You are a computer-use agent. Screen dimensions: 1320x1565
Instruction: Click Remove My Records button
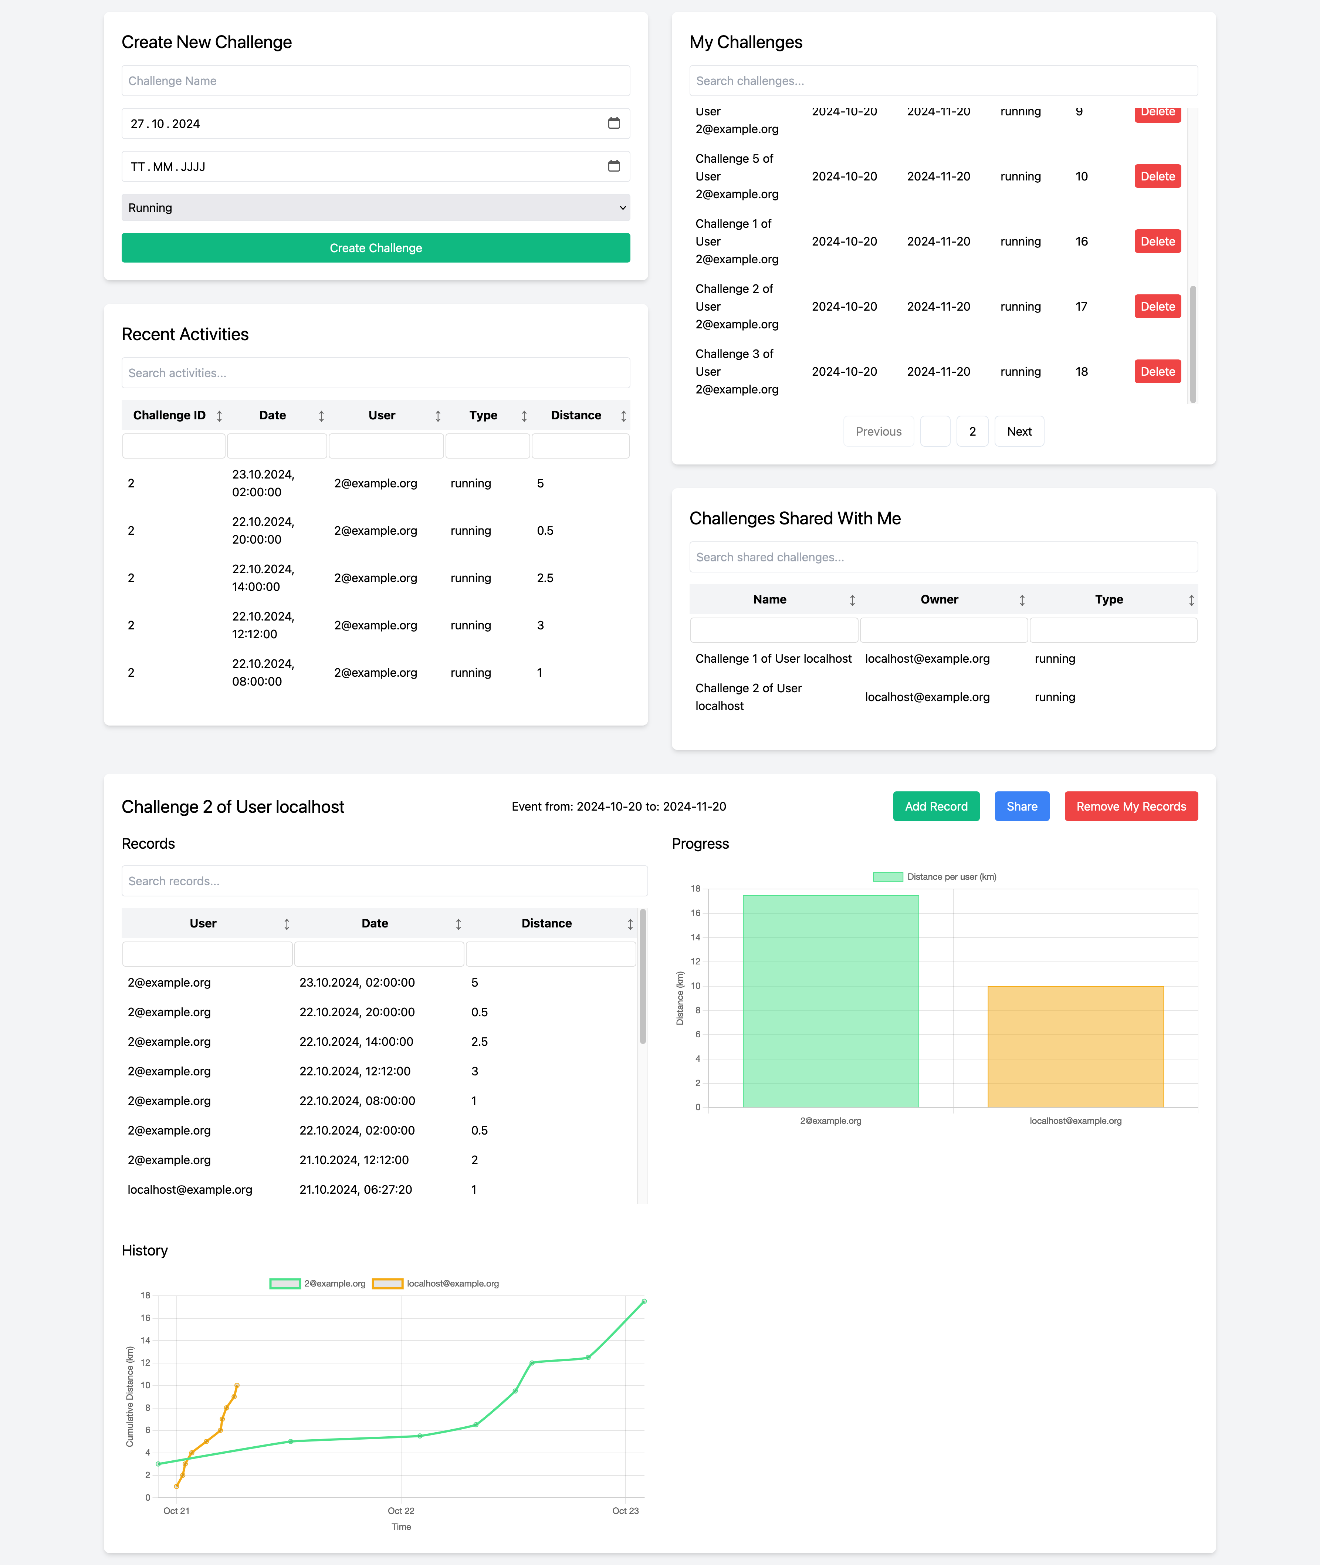coord(1131,806)
